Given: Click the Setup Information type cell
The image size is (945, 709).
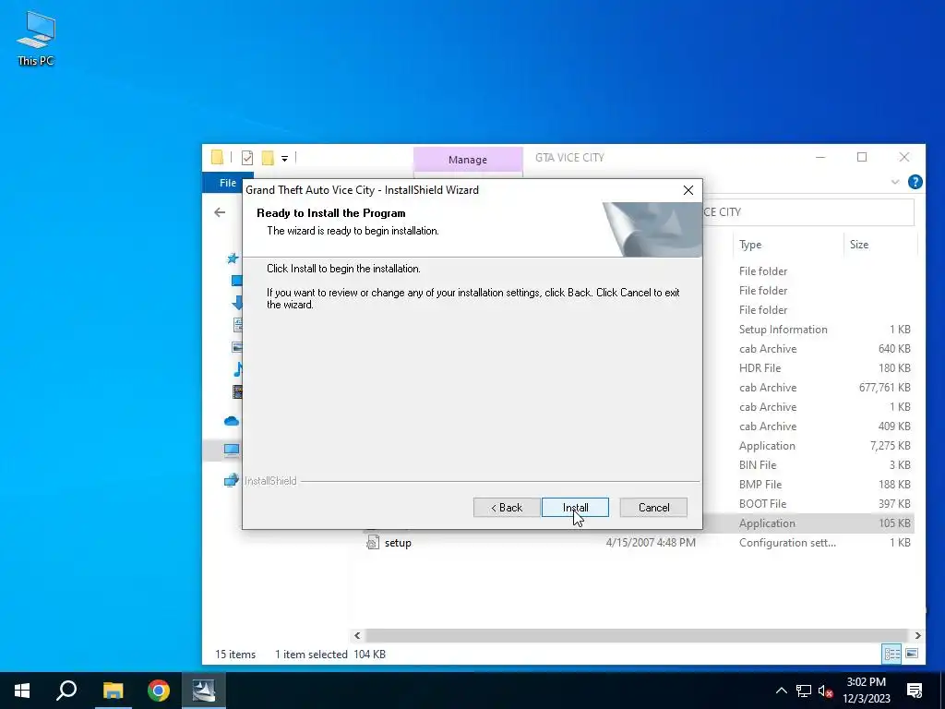Looking at the screenshot, I should point(783,330).
